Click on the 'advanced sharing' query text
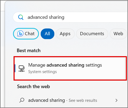The height and width of the screenshot is (108, 128). click(x=46, y=17)
